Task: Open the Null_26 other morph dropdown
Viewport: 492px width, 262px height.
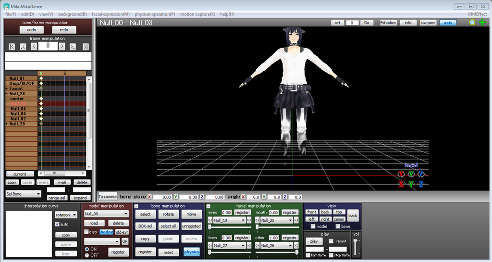Action: pos(276,245)
